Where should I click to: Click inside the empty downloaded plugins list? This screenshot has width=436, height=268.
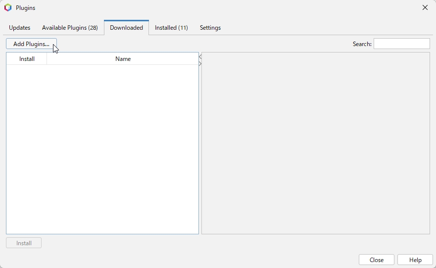(102, 149)
